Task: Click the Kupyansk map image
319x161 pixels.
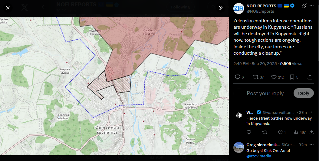Action: [x=114, y=86]
